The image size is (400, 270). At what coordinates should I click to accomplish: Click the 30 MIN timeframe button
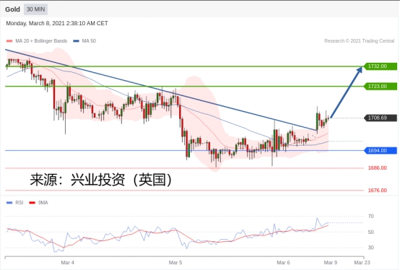35,9
